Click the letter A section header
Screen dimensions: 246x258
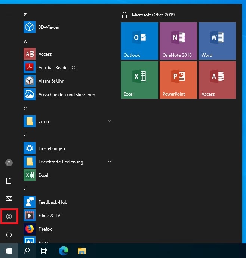25,42
